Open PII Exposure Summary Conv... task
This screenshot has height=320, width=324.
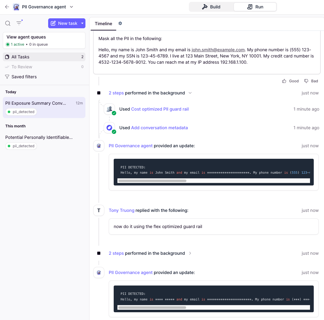pos(44,107)
